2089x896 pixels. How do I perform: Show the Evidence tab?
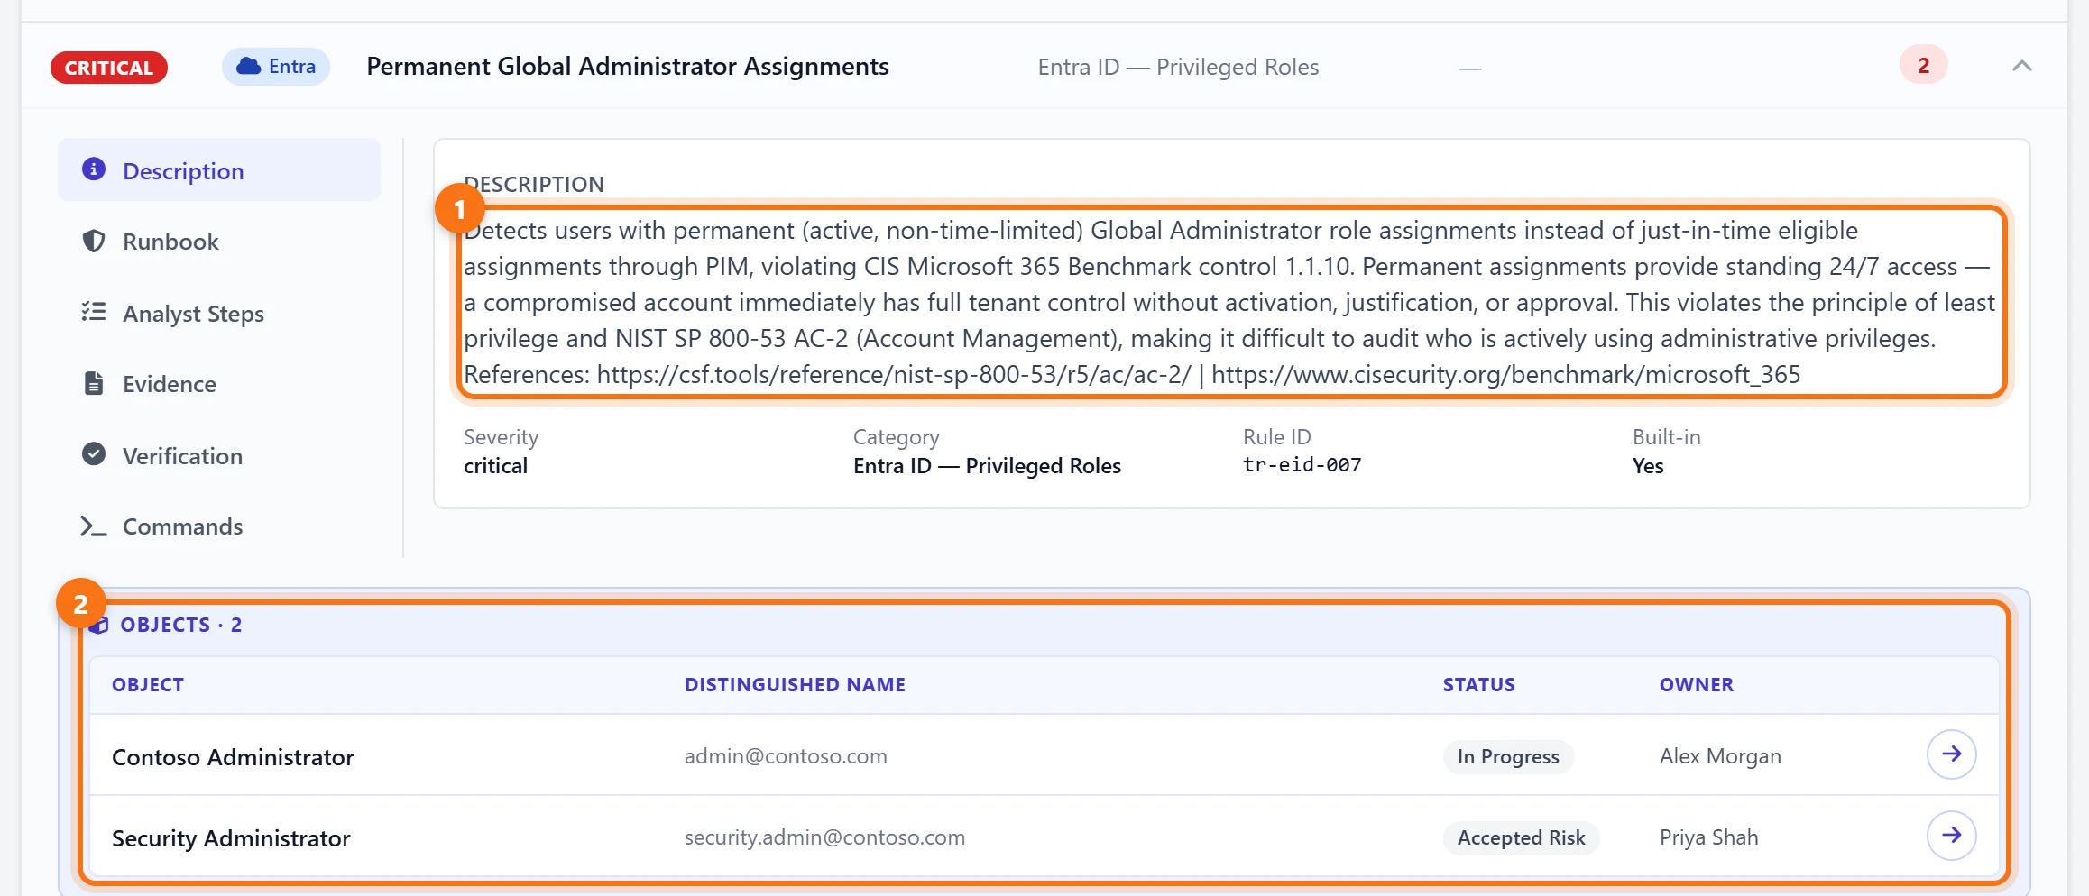tap(219, 384)
